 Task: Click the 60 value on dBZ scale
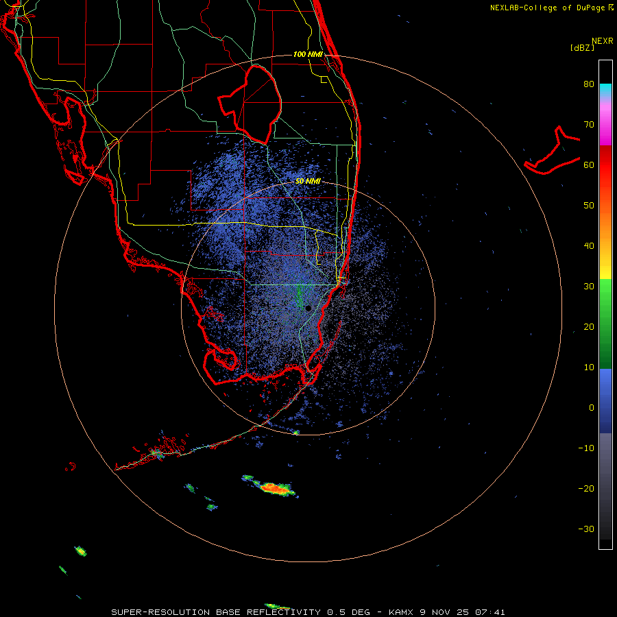click(x=589, y=165)
